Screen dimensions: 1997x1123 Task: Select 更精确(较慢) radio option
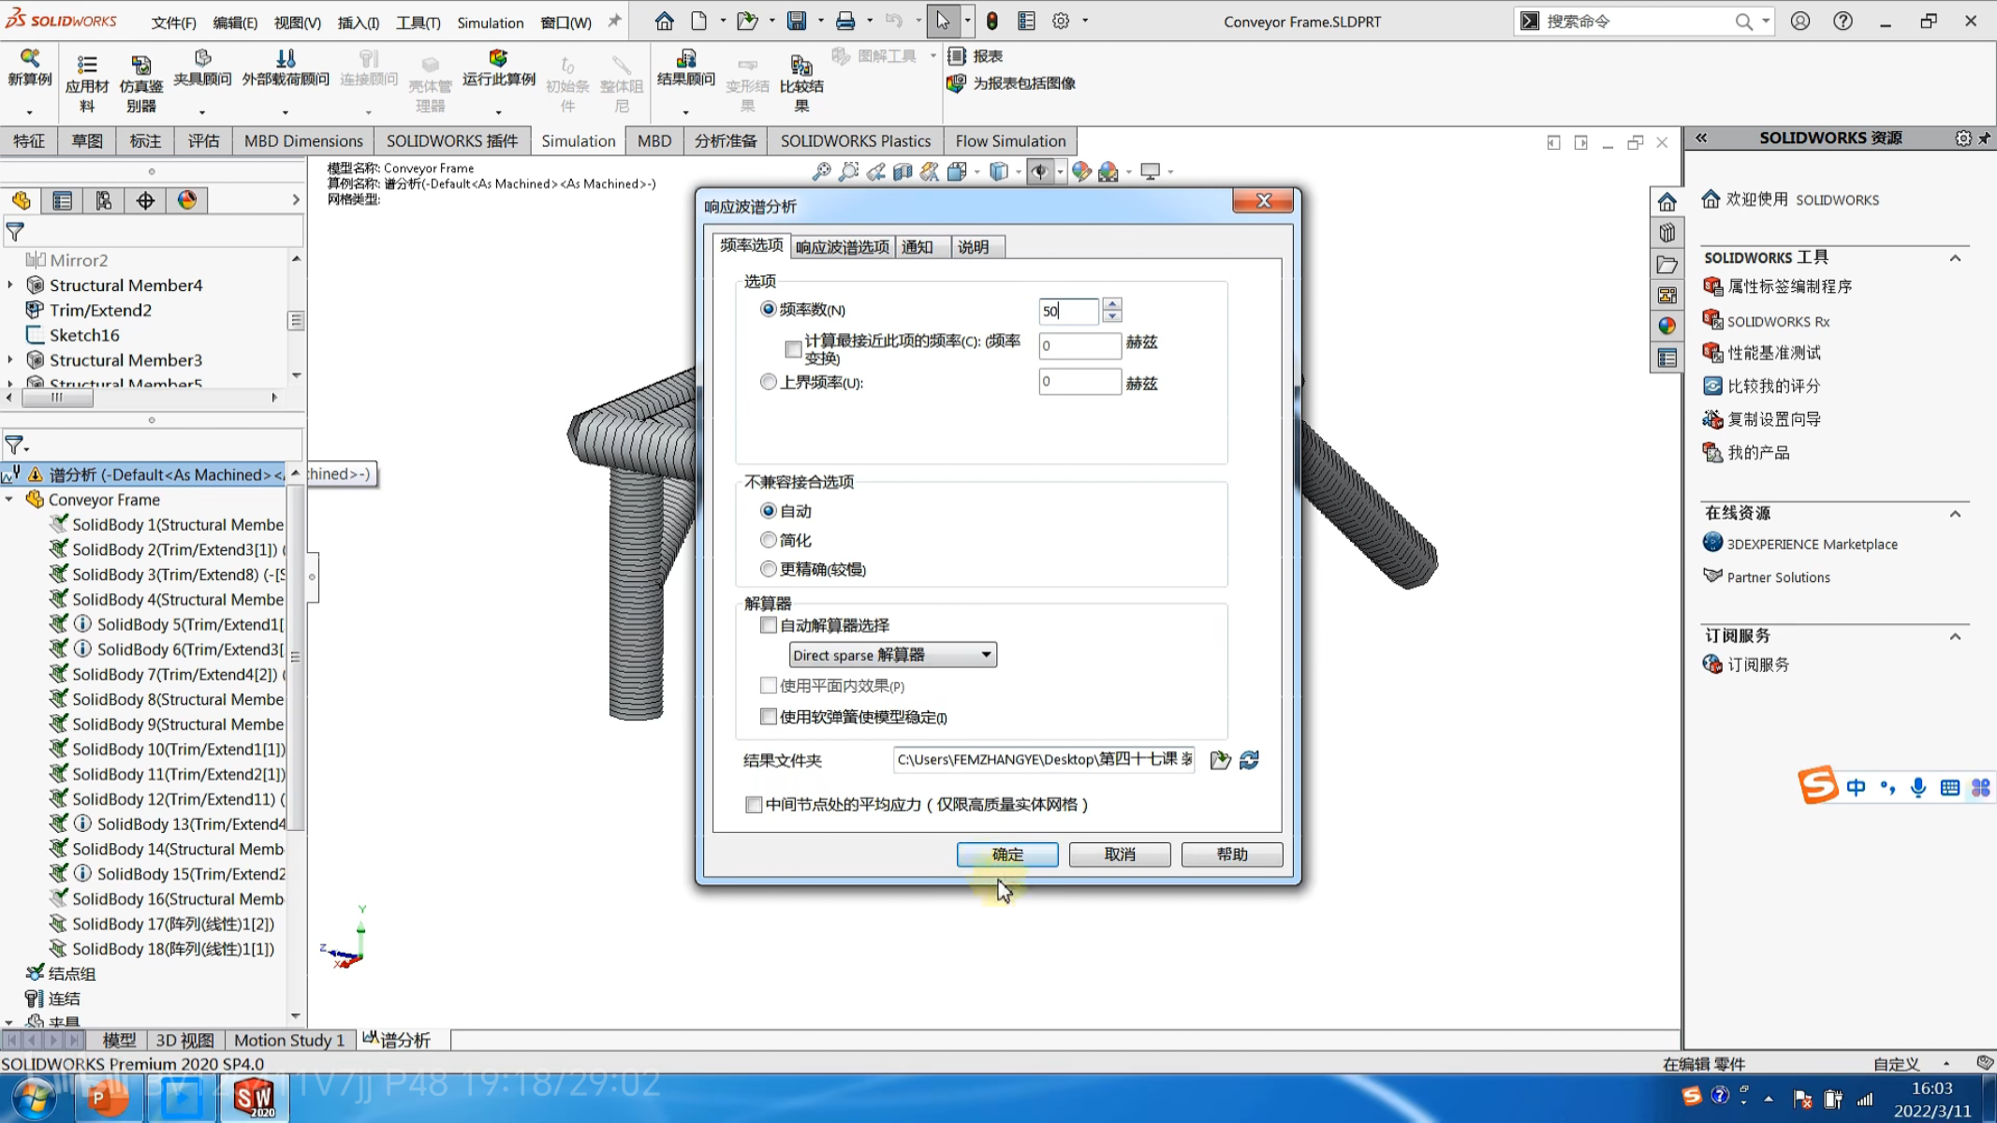pos(769,569)
